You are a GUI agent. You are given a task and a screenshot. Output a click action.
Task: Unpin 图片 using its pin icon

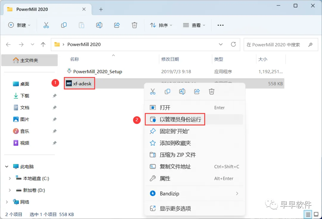pyautogui.click(x=55, y=120)
